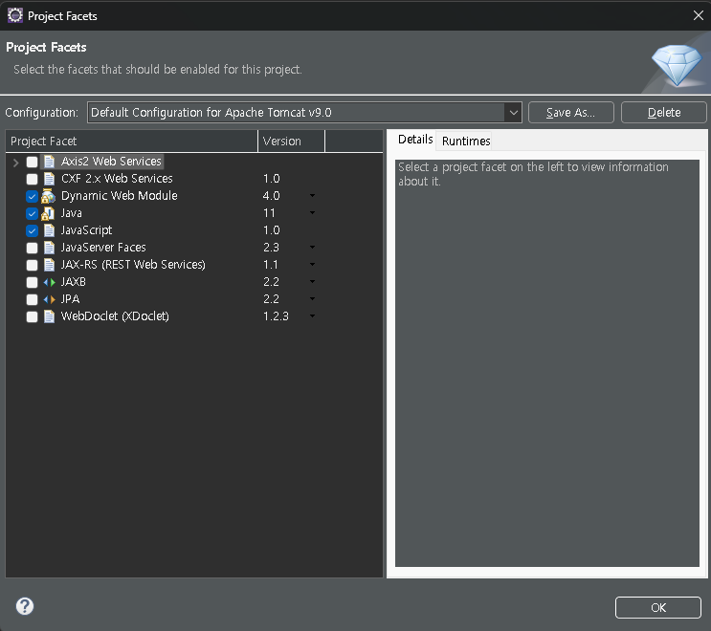Select the JavaScript row label
The height and width of the screenshot is (631, 711).
pos(87,230)
